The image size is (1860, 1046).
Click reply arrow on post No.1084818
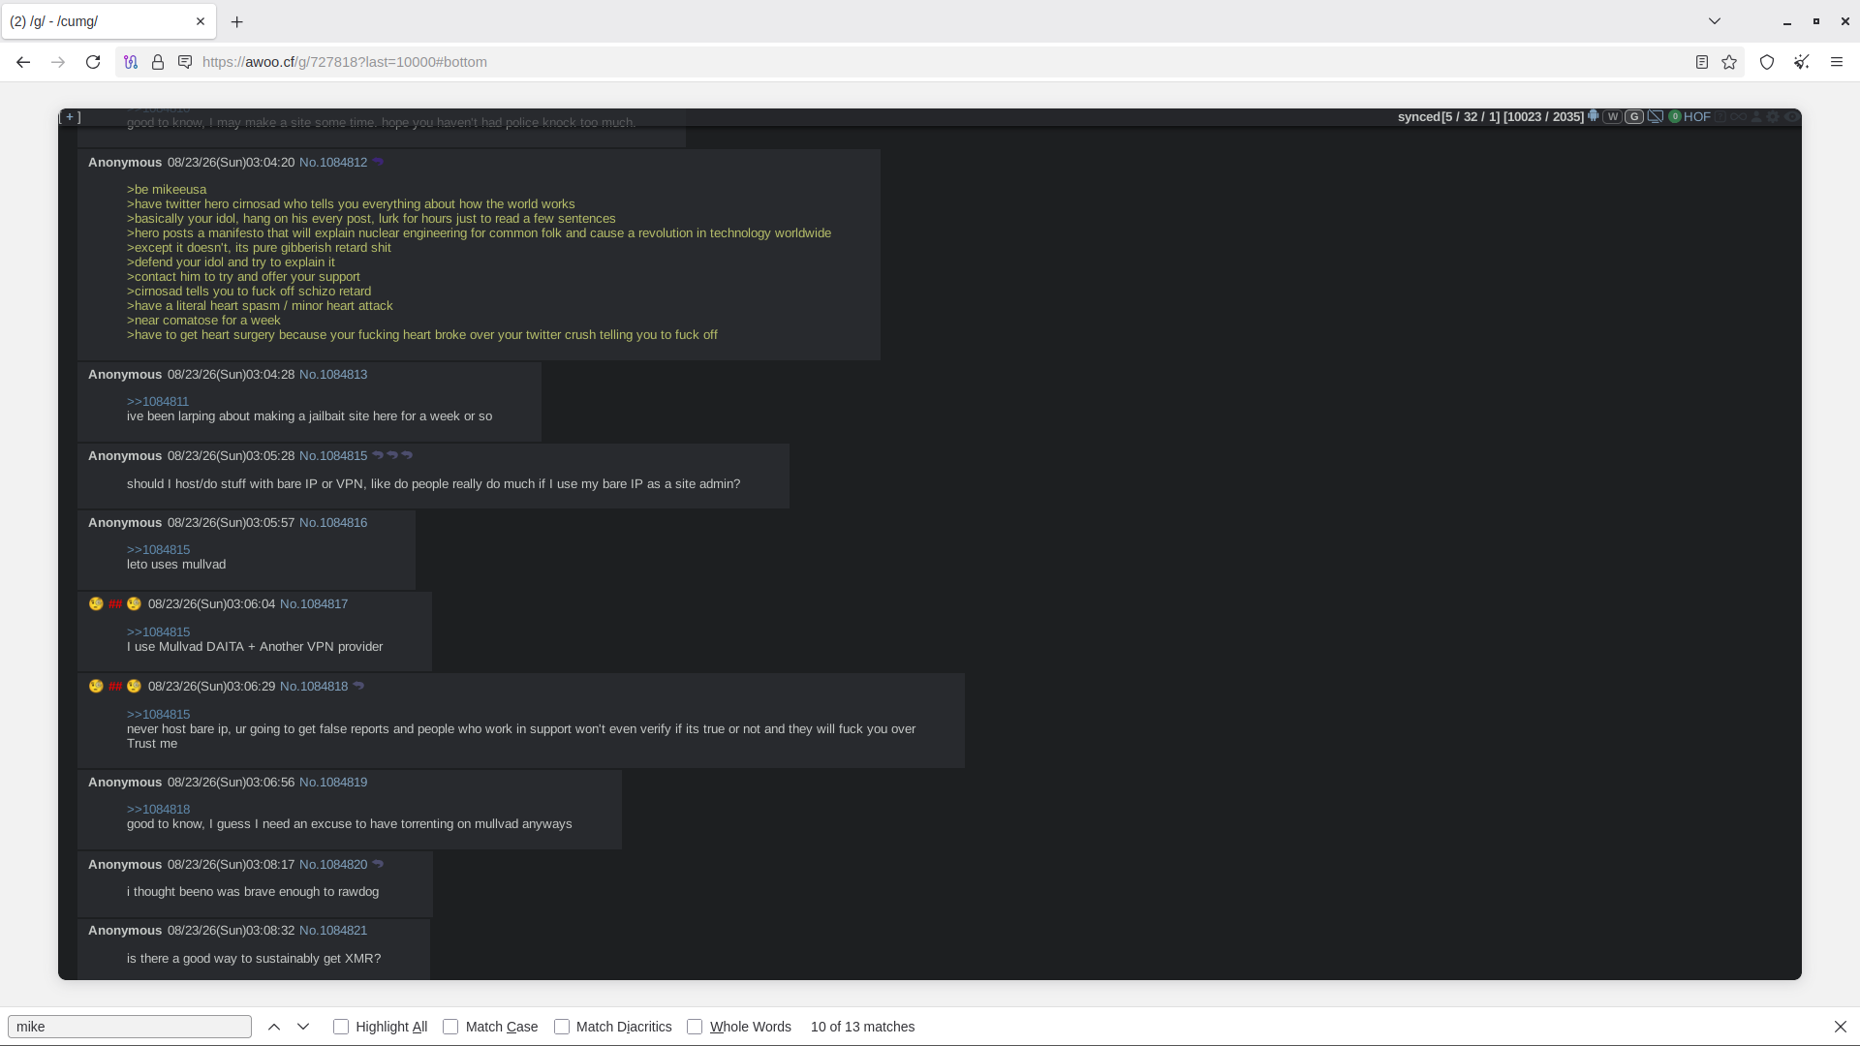(358, 686)
